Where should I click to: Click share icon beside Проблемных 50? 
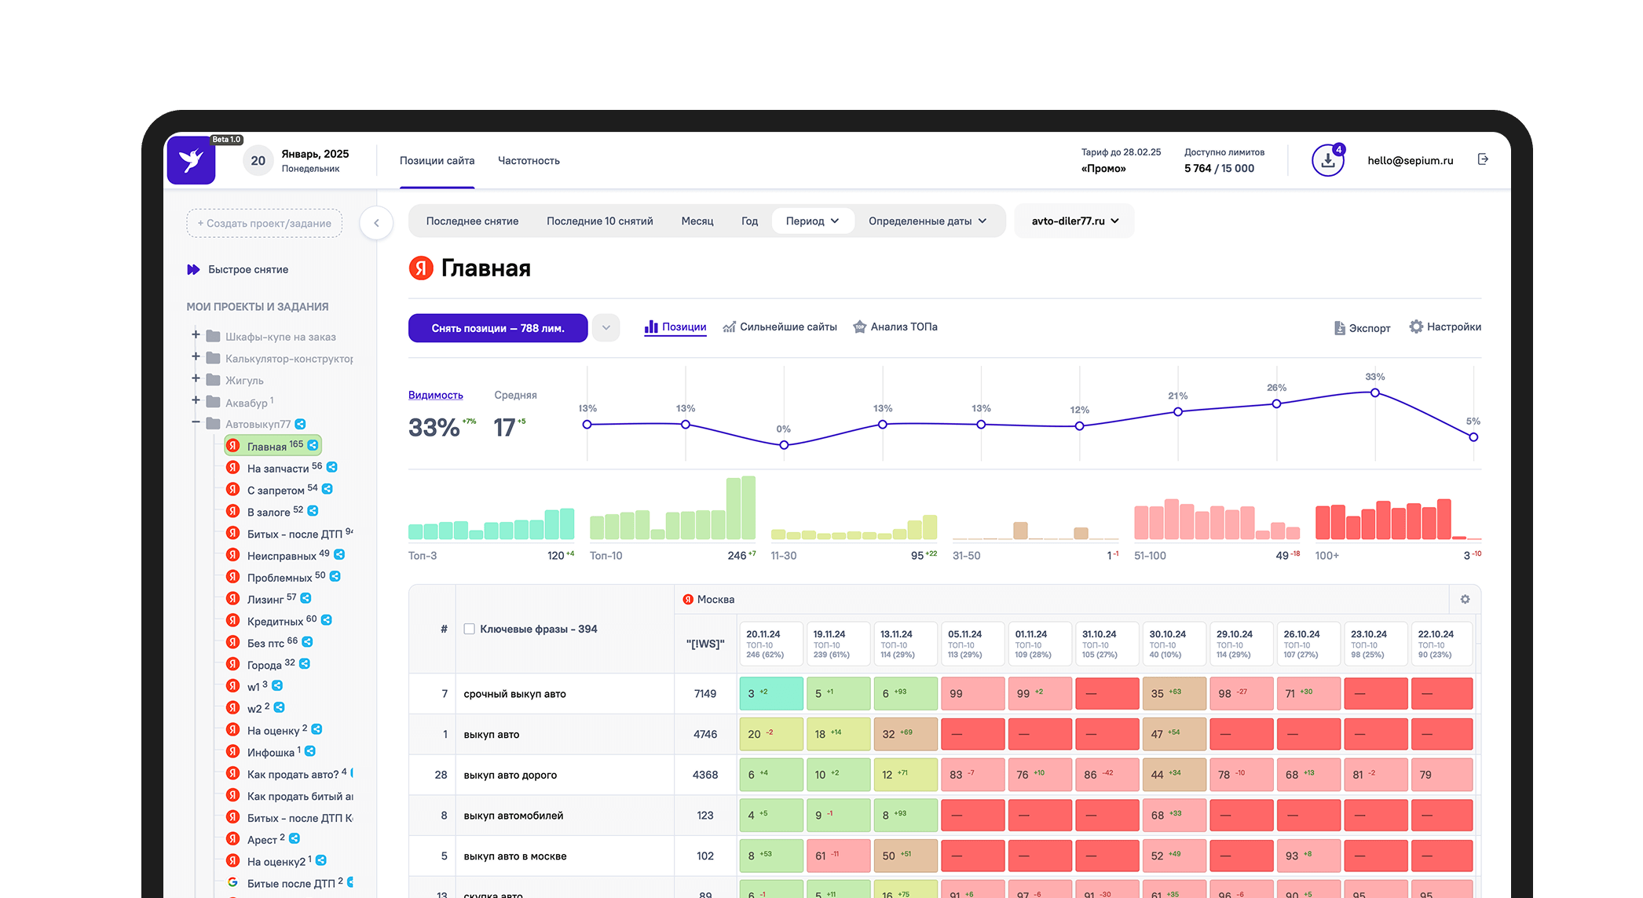[x=335, y=576]
